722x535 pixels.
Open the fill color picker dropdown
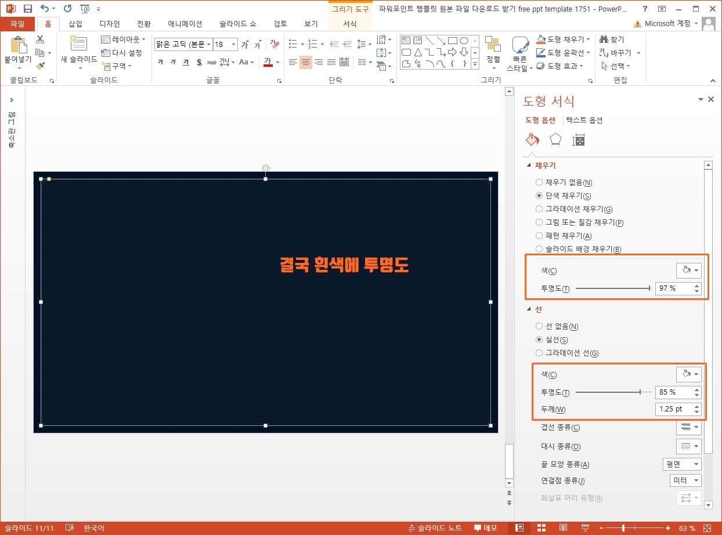tap(689, 270)
